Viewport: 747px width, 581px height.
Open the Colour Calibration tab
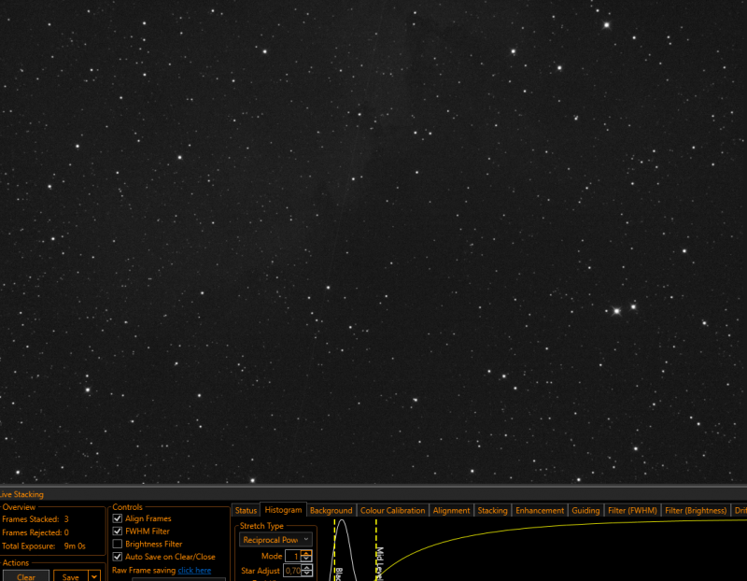(392, 510)
